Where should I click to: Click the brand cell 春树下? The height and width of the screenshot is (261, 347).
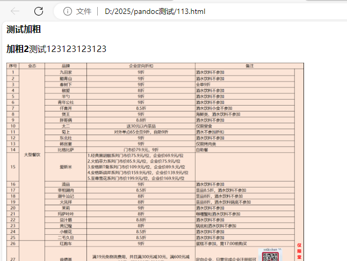[66, 85]
